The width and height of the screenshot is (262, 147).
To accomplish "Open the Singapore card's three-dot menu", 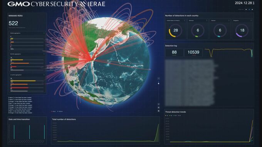I will (251, 20).
